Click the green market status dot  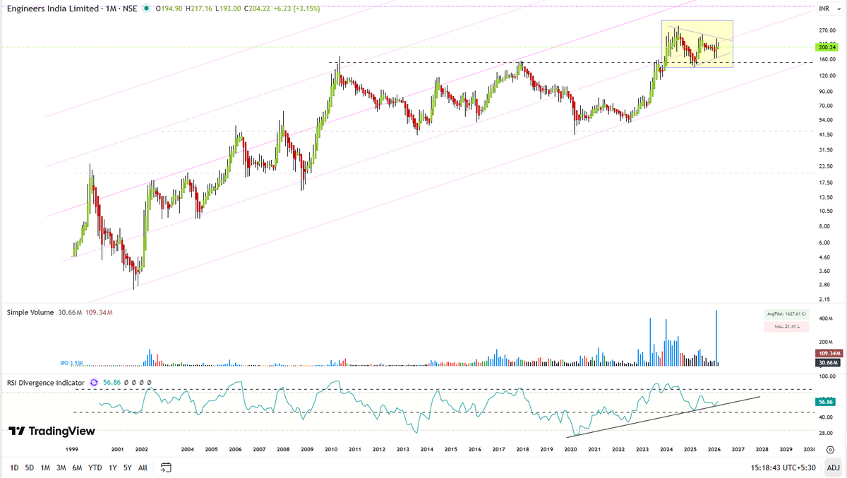145,9
